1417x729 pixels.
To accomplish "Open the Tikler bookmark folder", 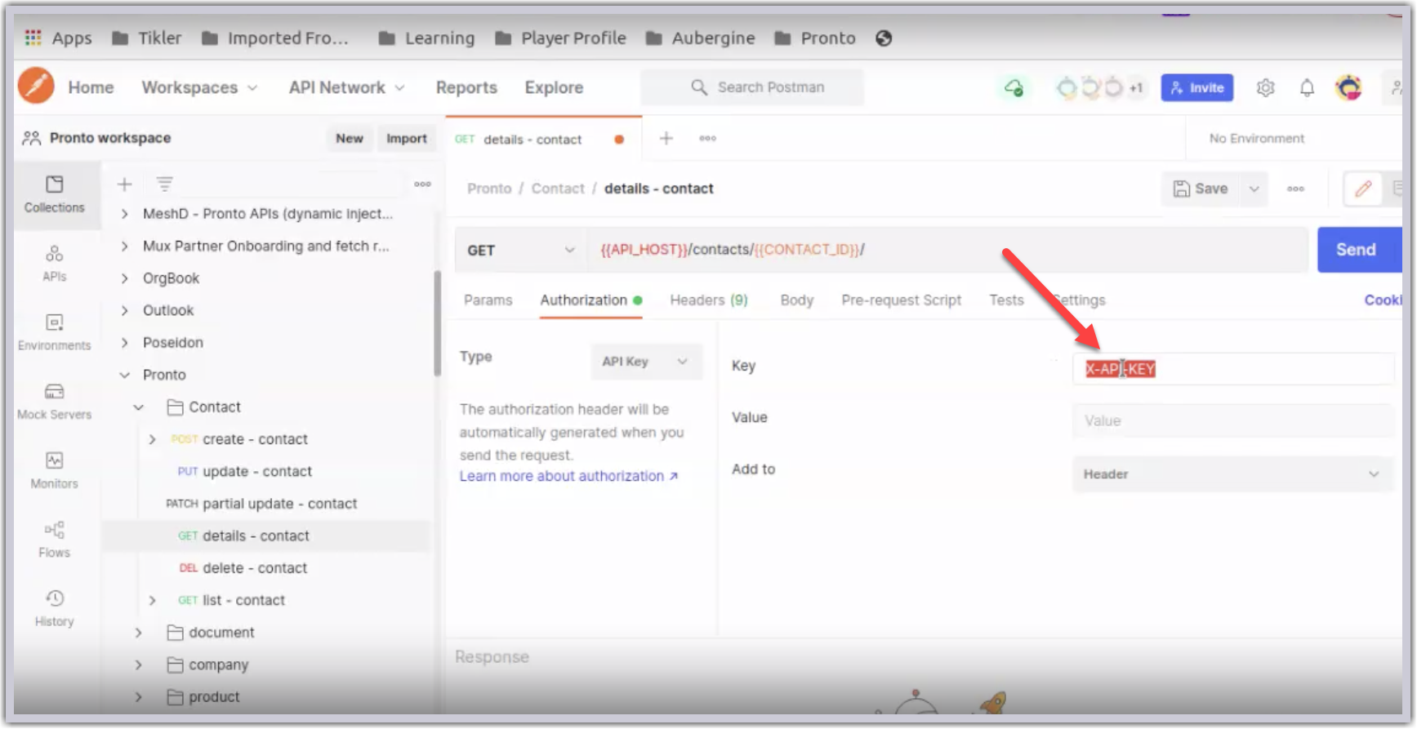I will [146, 38].
